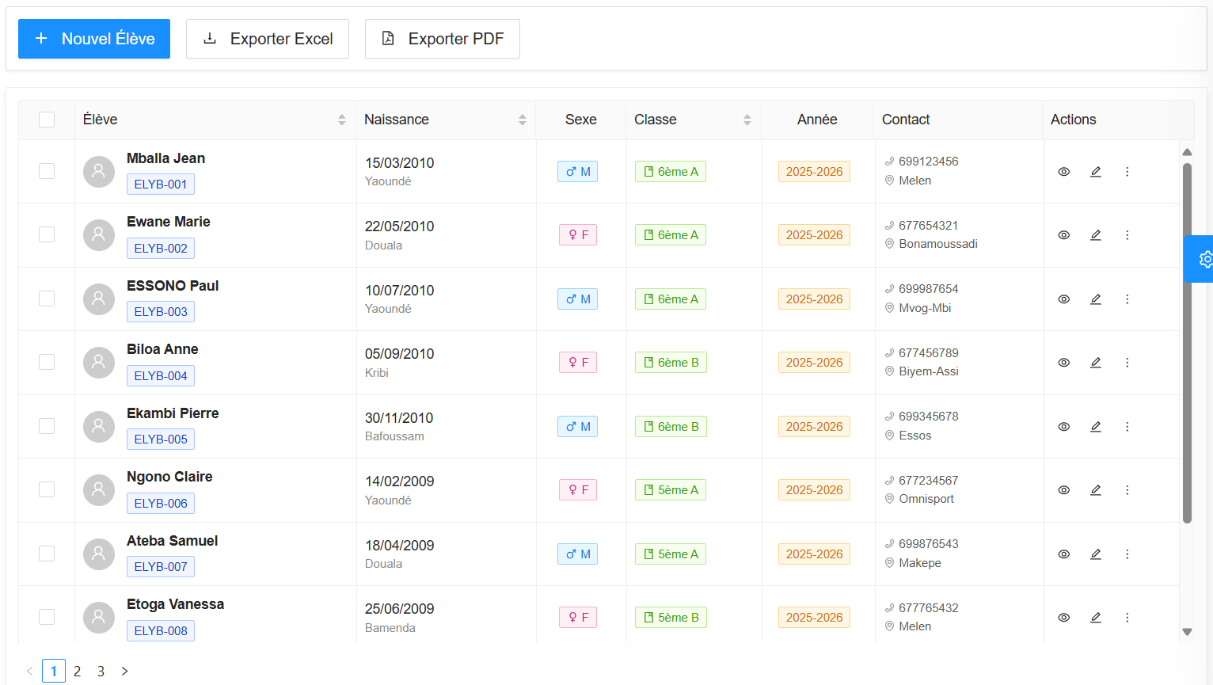
Task: Open the actions menu for Biloa Anne
Action: pos(1127,362)
